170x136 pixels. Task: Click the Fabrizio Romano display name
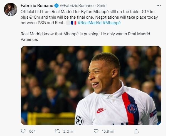38,6
